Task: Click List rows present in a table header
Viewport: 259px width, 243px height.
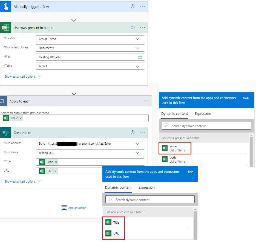Action: point(74,28)
